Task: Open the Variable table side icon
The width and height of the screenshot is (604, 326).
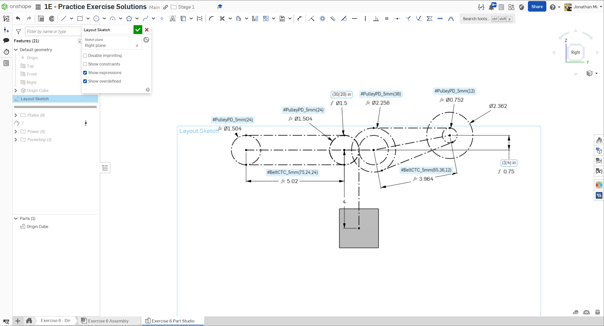Action: pos(599,171)
